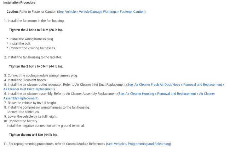
Task: Click step 3 cooling module wiring harness text
Action: pyautogui.click(x=42, y=75)
